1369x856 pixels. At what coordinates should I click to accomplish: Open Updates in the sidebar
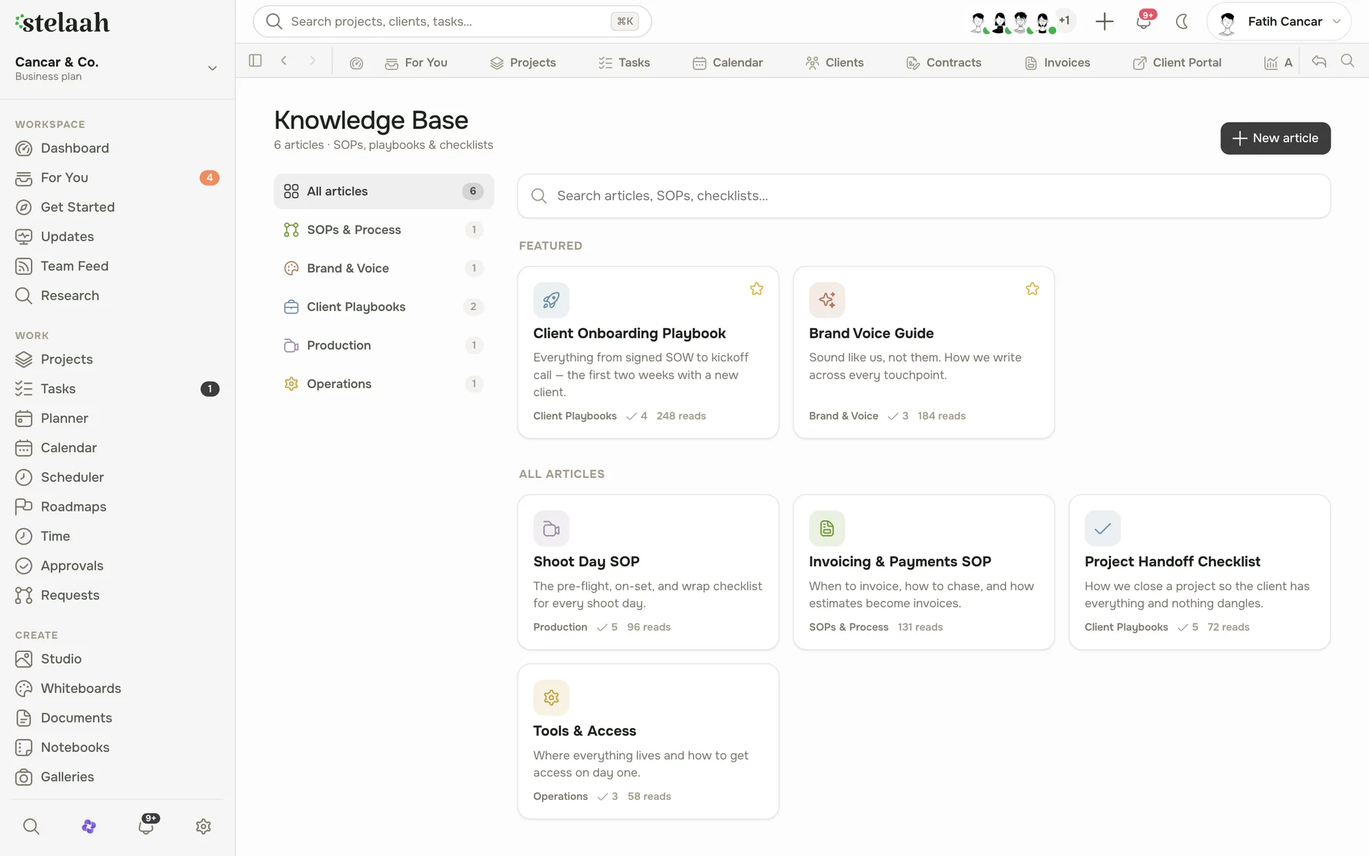(x=116, y=237)
